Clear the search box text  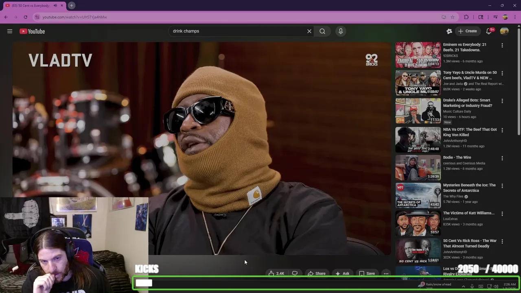tap(309, 31)
